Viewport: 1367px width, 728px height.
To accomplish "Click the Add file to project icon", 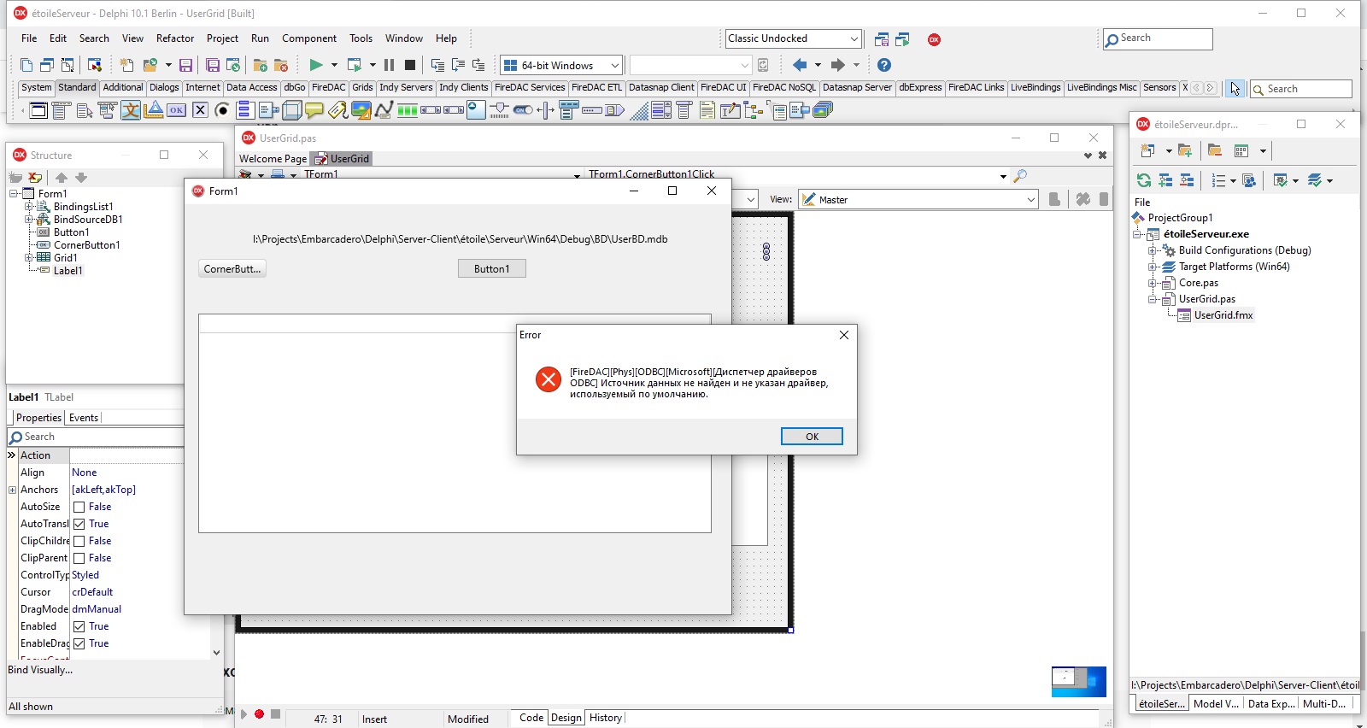I will tap(261, 65).
